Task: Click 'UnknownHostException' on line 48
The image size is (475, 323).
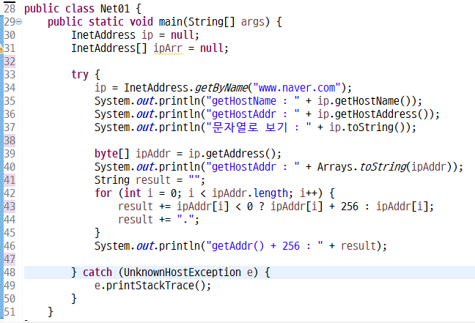Action: (x=183, y=272)
